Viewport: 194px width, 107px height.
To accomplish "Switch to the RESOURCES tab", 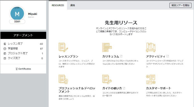I will [58, 5].
